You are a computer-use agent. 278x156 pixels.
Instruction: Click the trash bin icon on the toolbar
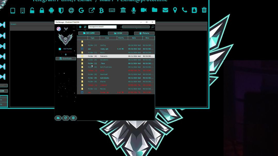click(204, 10)
